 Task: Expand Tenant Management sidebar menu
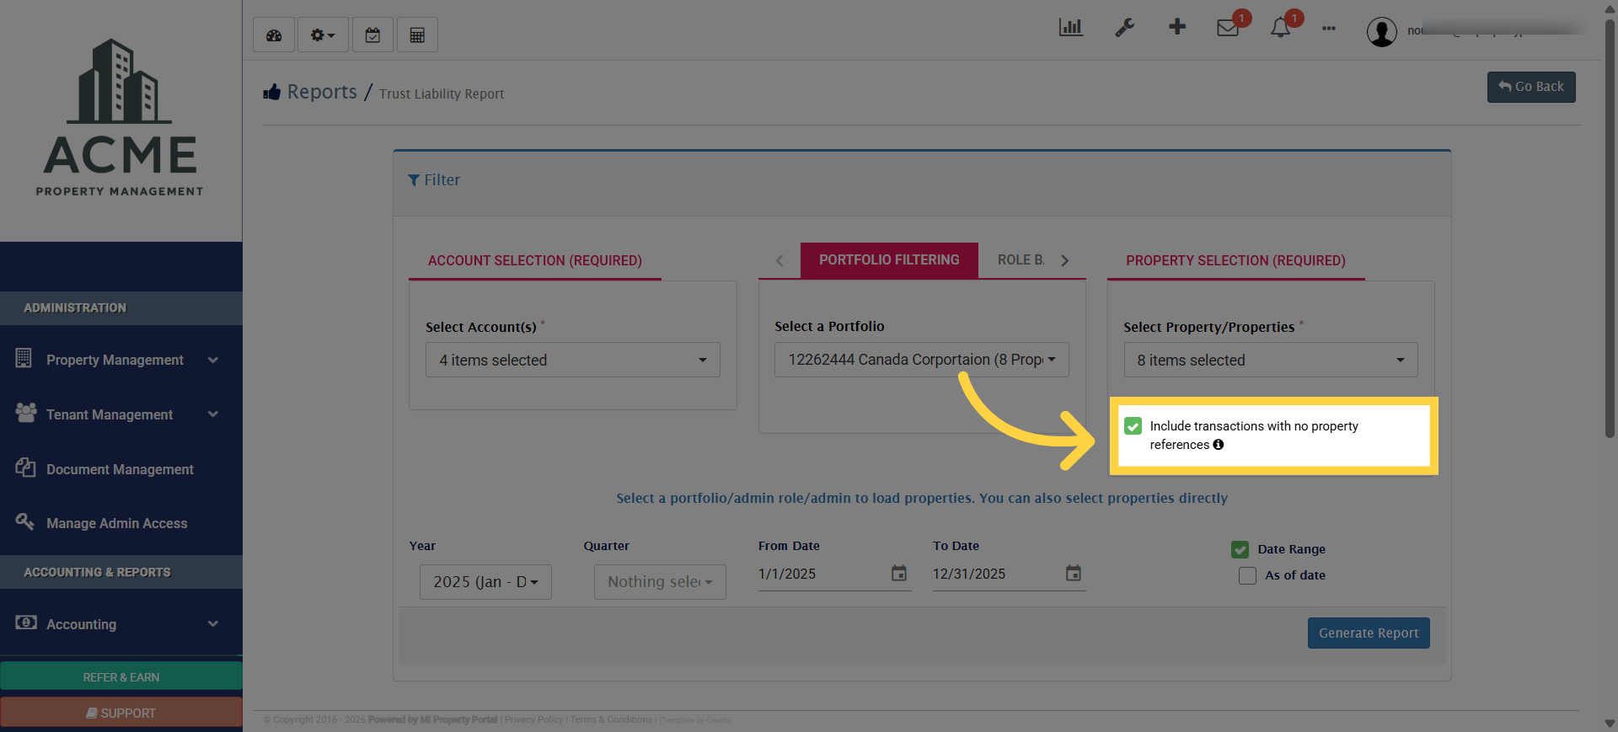(213, 414)
